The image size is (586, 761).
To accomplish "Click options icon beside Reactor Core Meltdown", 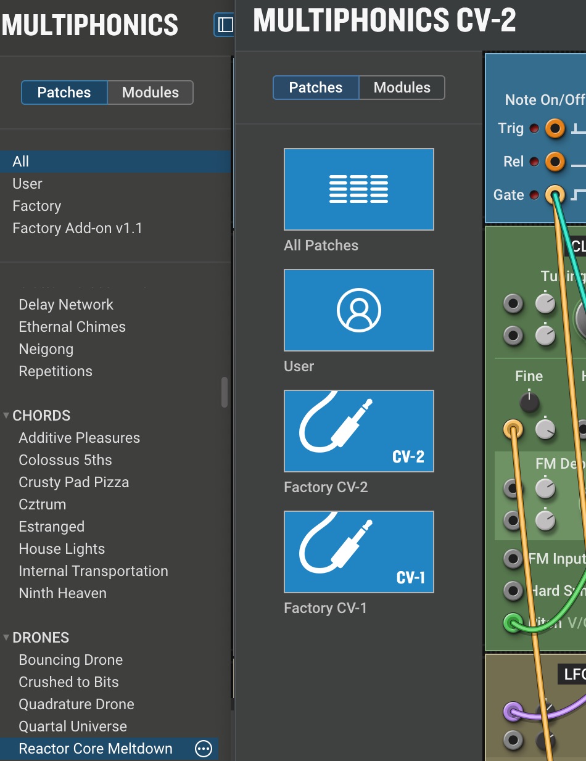I will [203, 749].
